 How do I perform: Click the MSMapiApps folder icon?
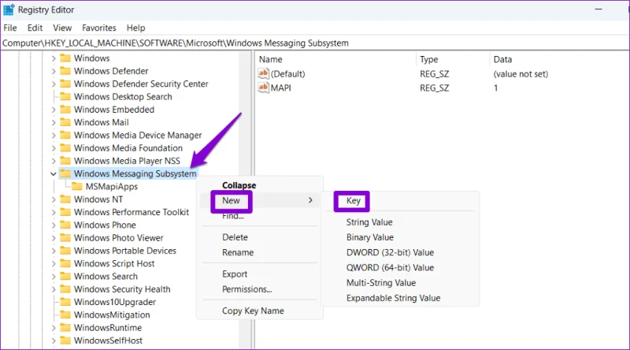76,186
